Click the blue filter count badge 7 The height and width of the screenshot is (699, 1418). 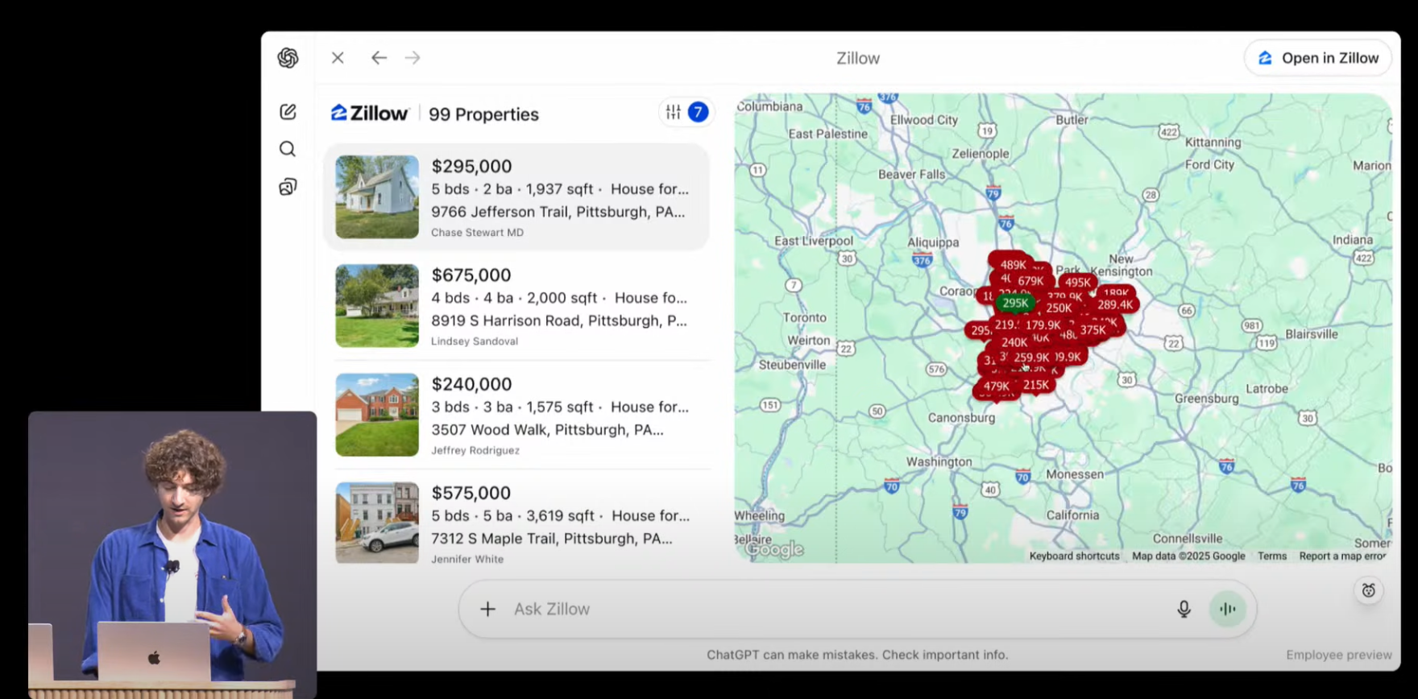tap(699, 112)
